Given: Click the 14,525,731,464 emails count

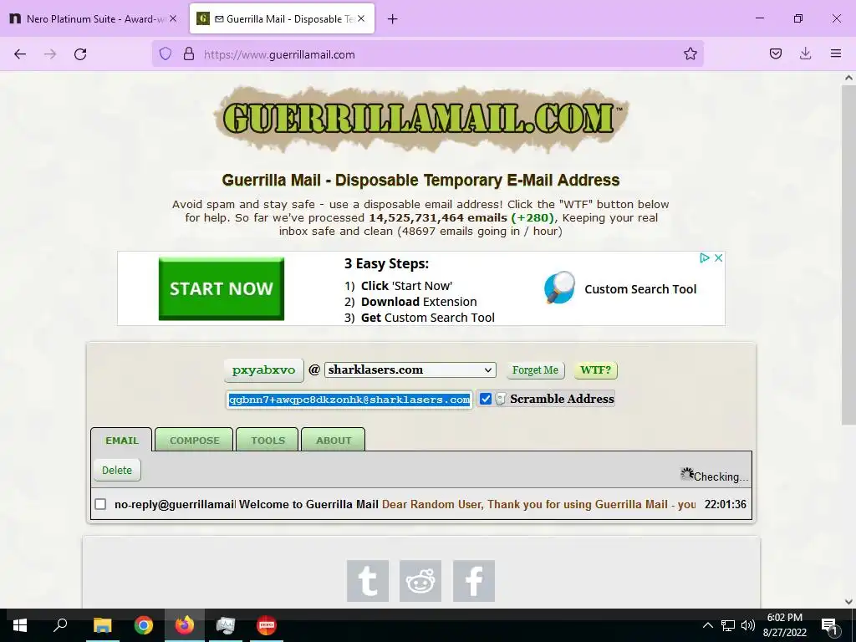Looking at the screenshot, I should (438, 218).
